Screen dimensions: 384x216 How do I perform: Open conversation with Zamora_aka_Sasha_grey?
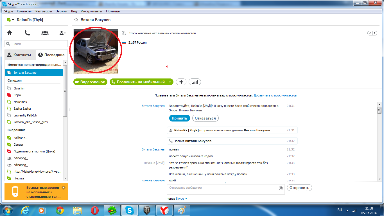click(x=34, y=122)
